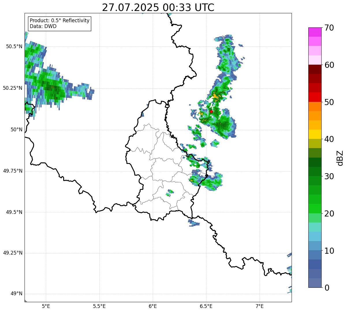347x312 pixels.
Task: Click the colorbar tick label 50
Action: pos(329,102)
